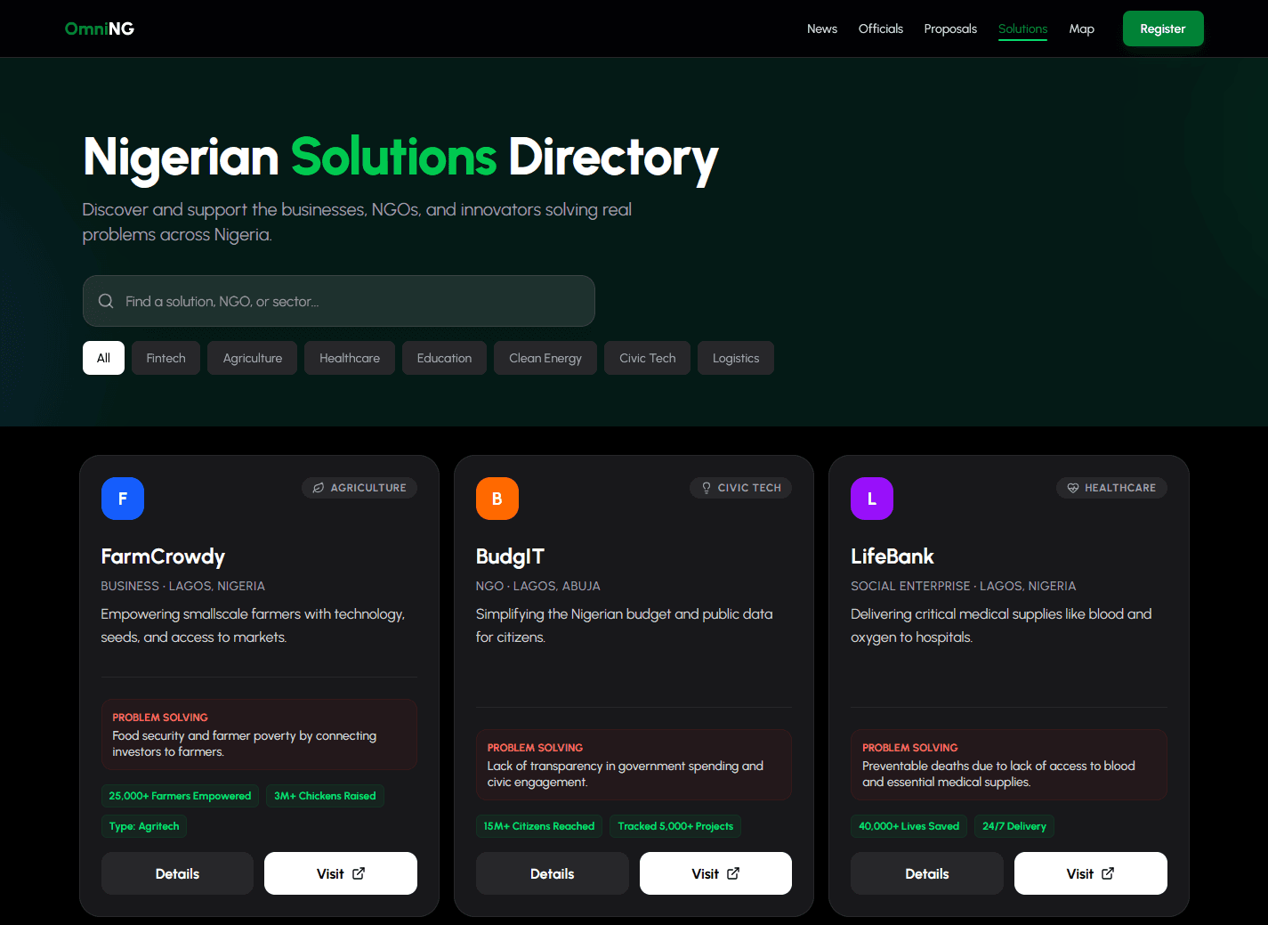Filter solutions by Fintech
The image size is (1268, 925).
tap(166, 358)
